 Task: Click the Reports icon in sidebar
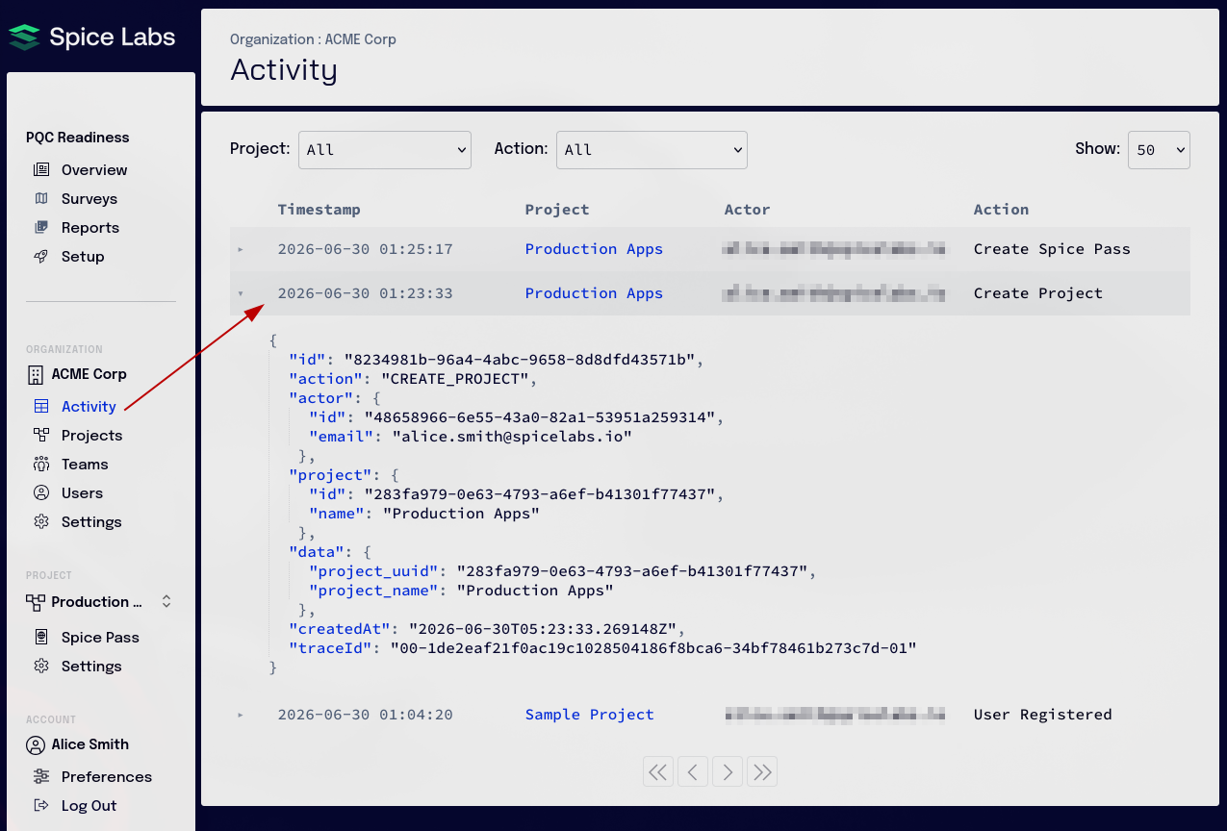coord(41,228)
